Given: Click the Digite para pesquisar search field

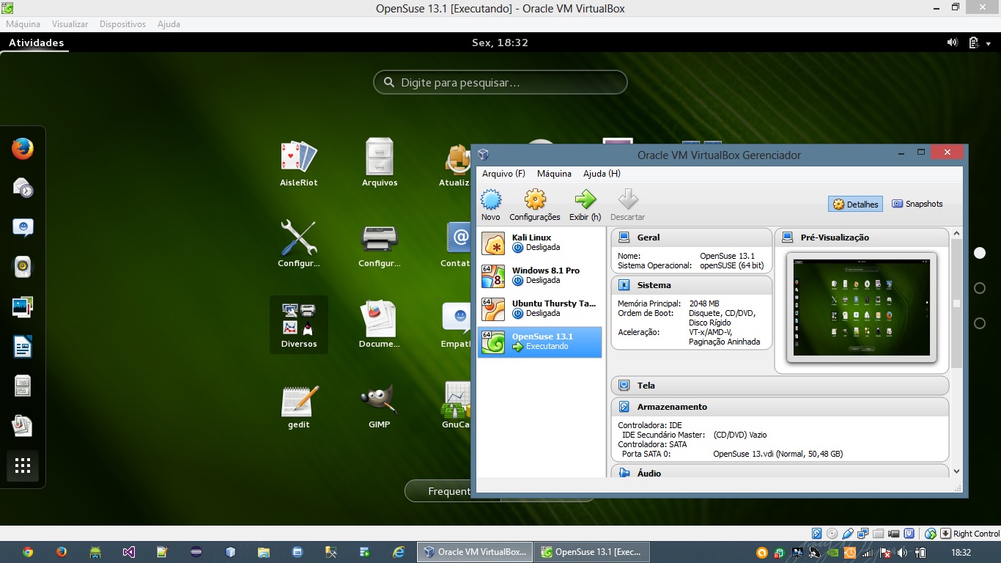Looking at the screenshot, I should (500, 83).
